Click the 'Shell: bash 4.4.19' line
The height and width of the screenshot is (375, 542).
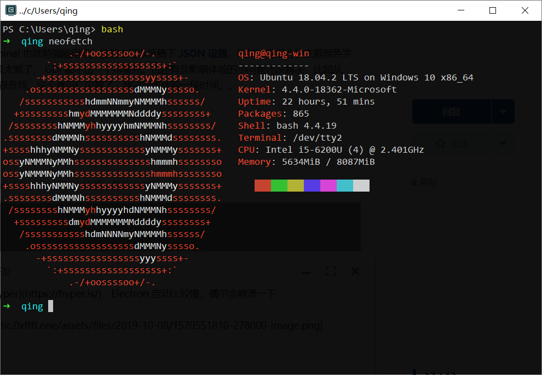287,126
